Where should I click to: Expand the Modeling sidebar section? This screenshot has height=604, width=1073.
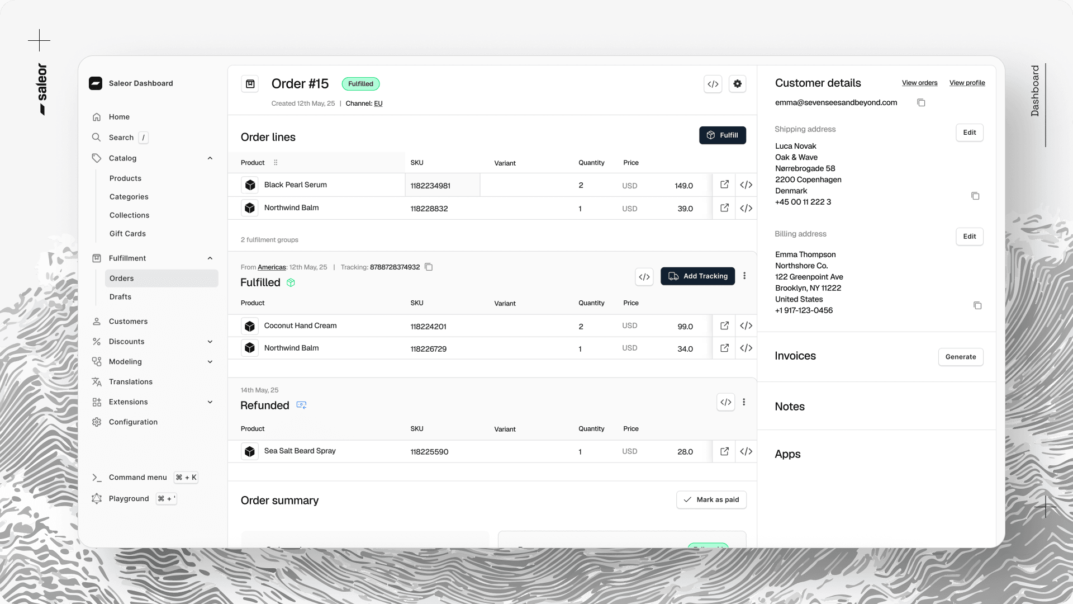tap(210, 362)
